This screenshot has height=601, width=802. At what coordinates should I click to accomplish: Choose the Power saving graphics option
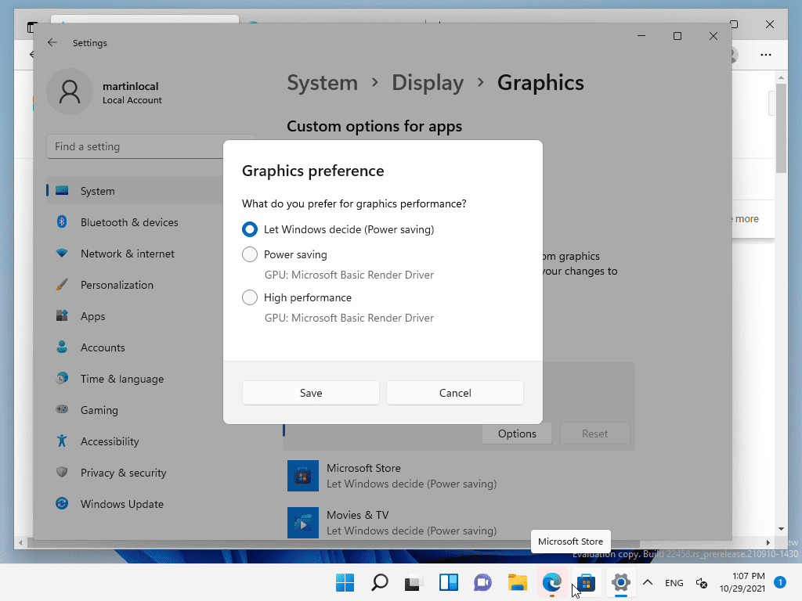pyautogui.click(x=250, y=254)
